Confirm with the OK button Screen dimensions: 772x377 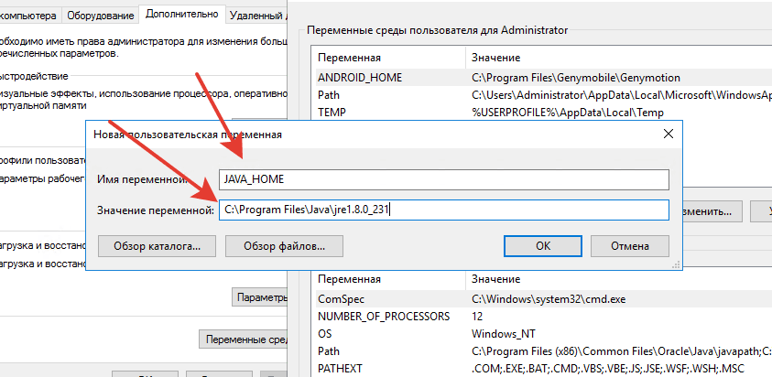(543, 246)
